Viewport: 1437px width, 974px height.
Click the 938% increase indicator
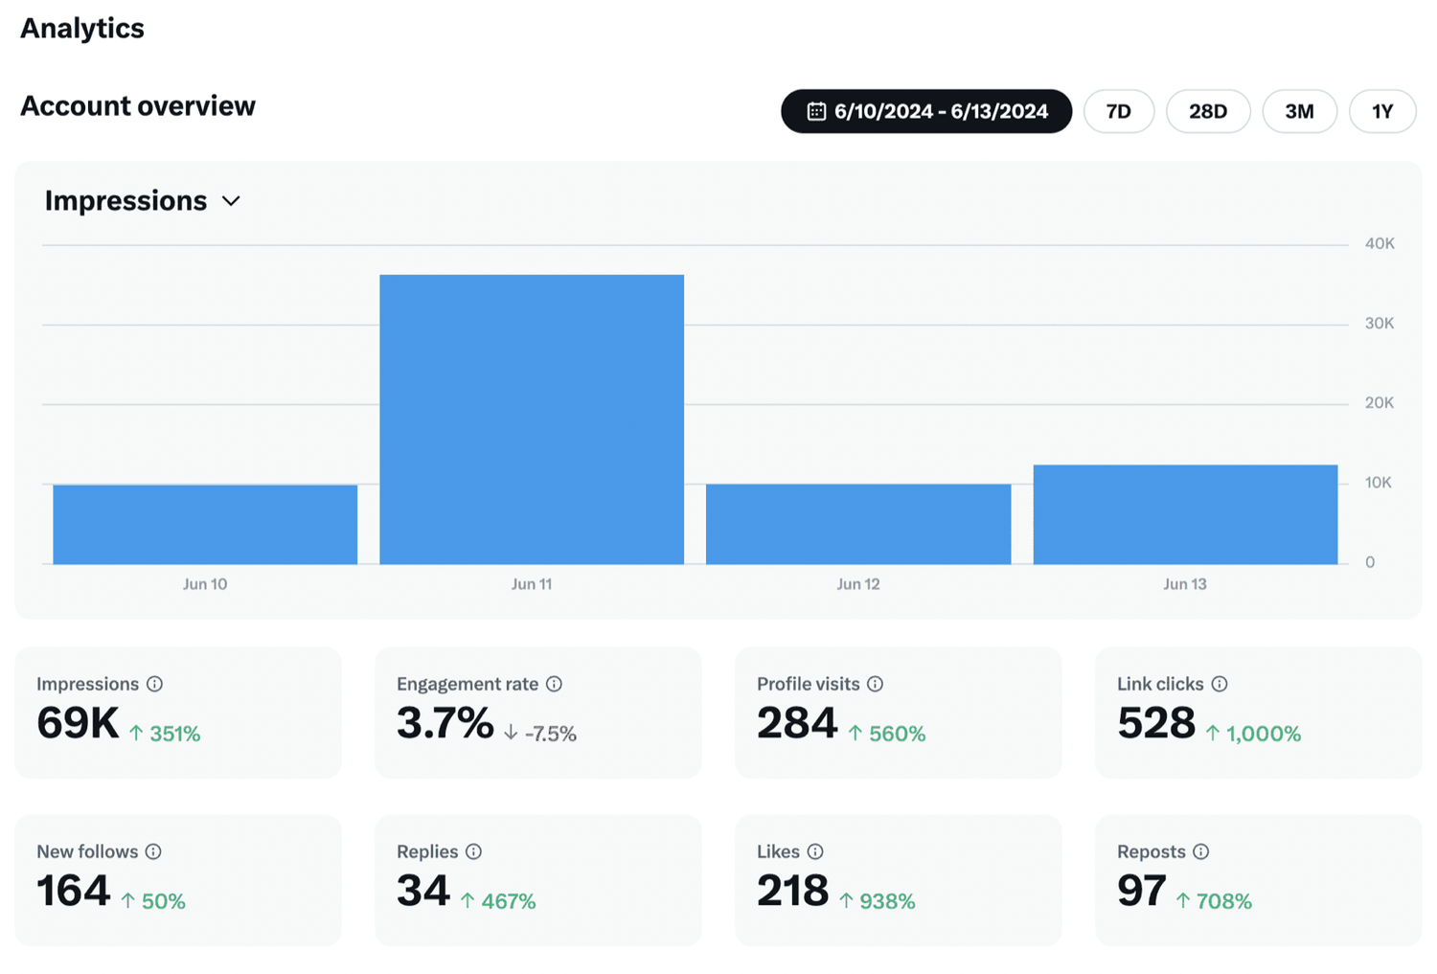[x=878, y=901]
